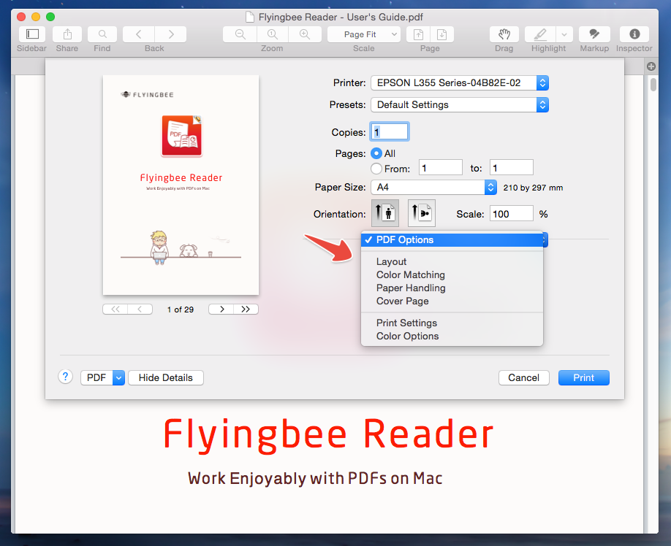The height and width of the screenshot is (546, 671).
Task: Open the Share toolbar icon
Action: (x=67, y=34)
